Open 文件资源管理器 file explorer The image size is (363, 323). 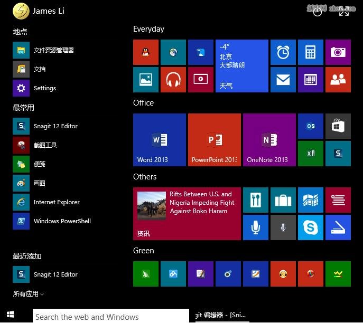coord(43,50)
